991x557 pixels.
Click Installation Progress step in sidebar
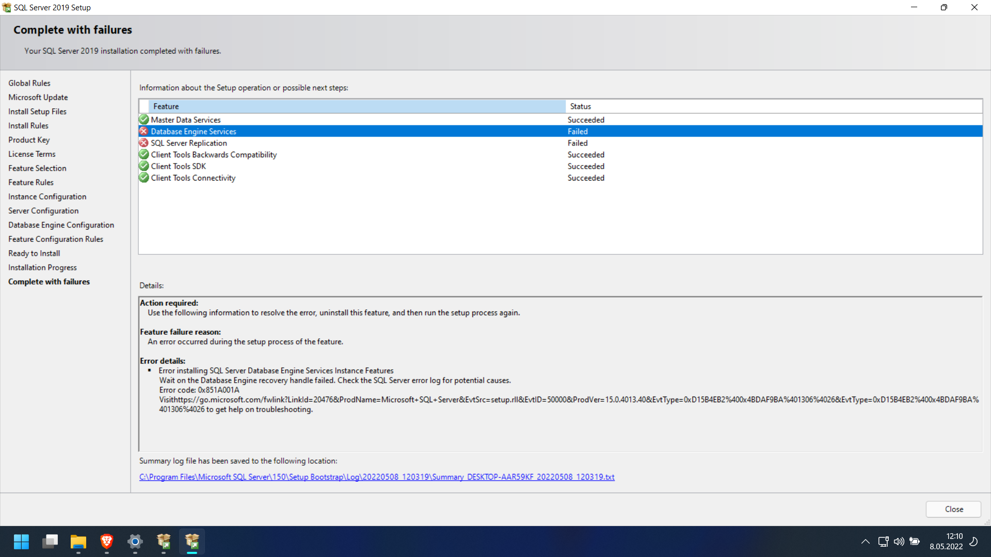tap(42, 268)
